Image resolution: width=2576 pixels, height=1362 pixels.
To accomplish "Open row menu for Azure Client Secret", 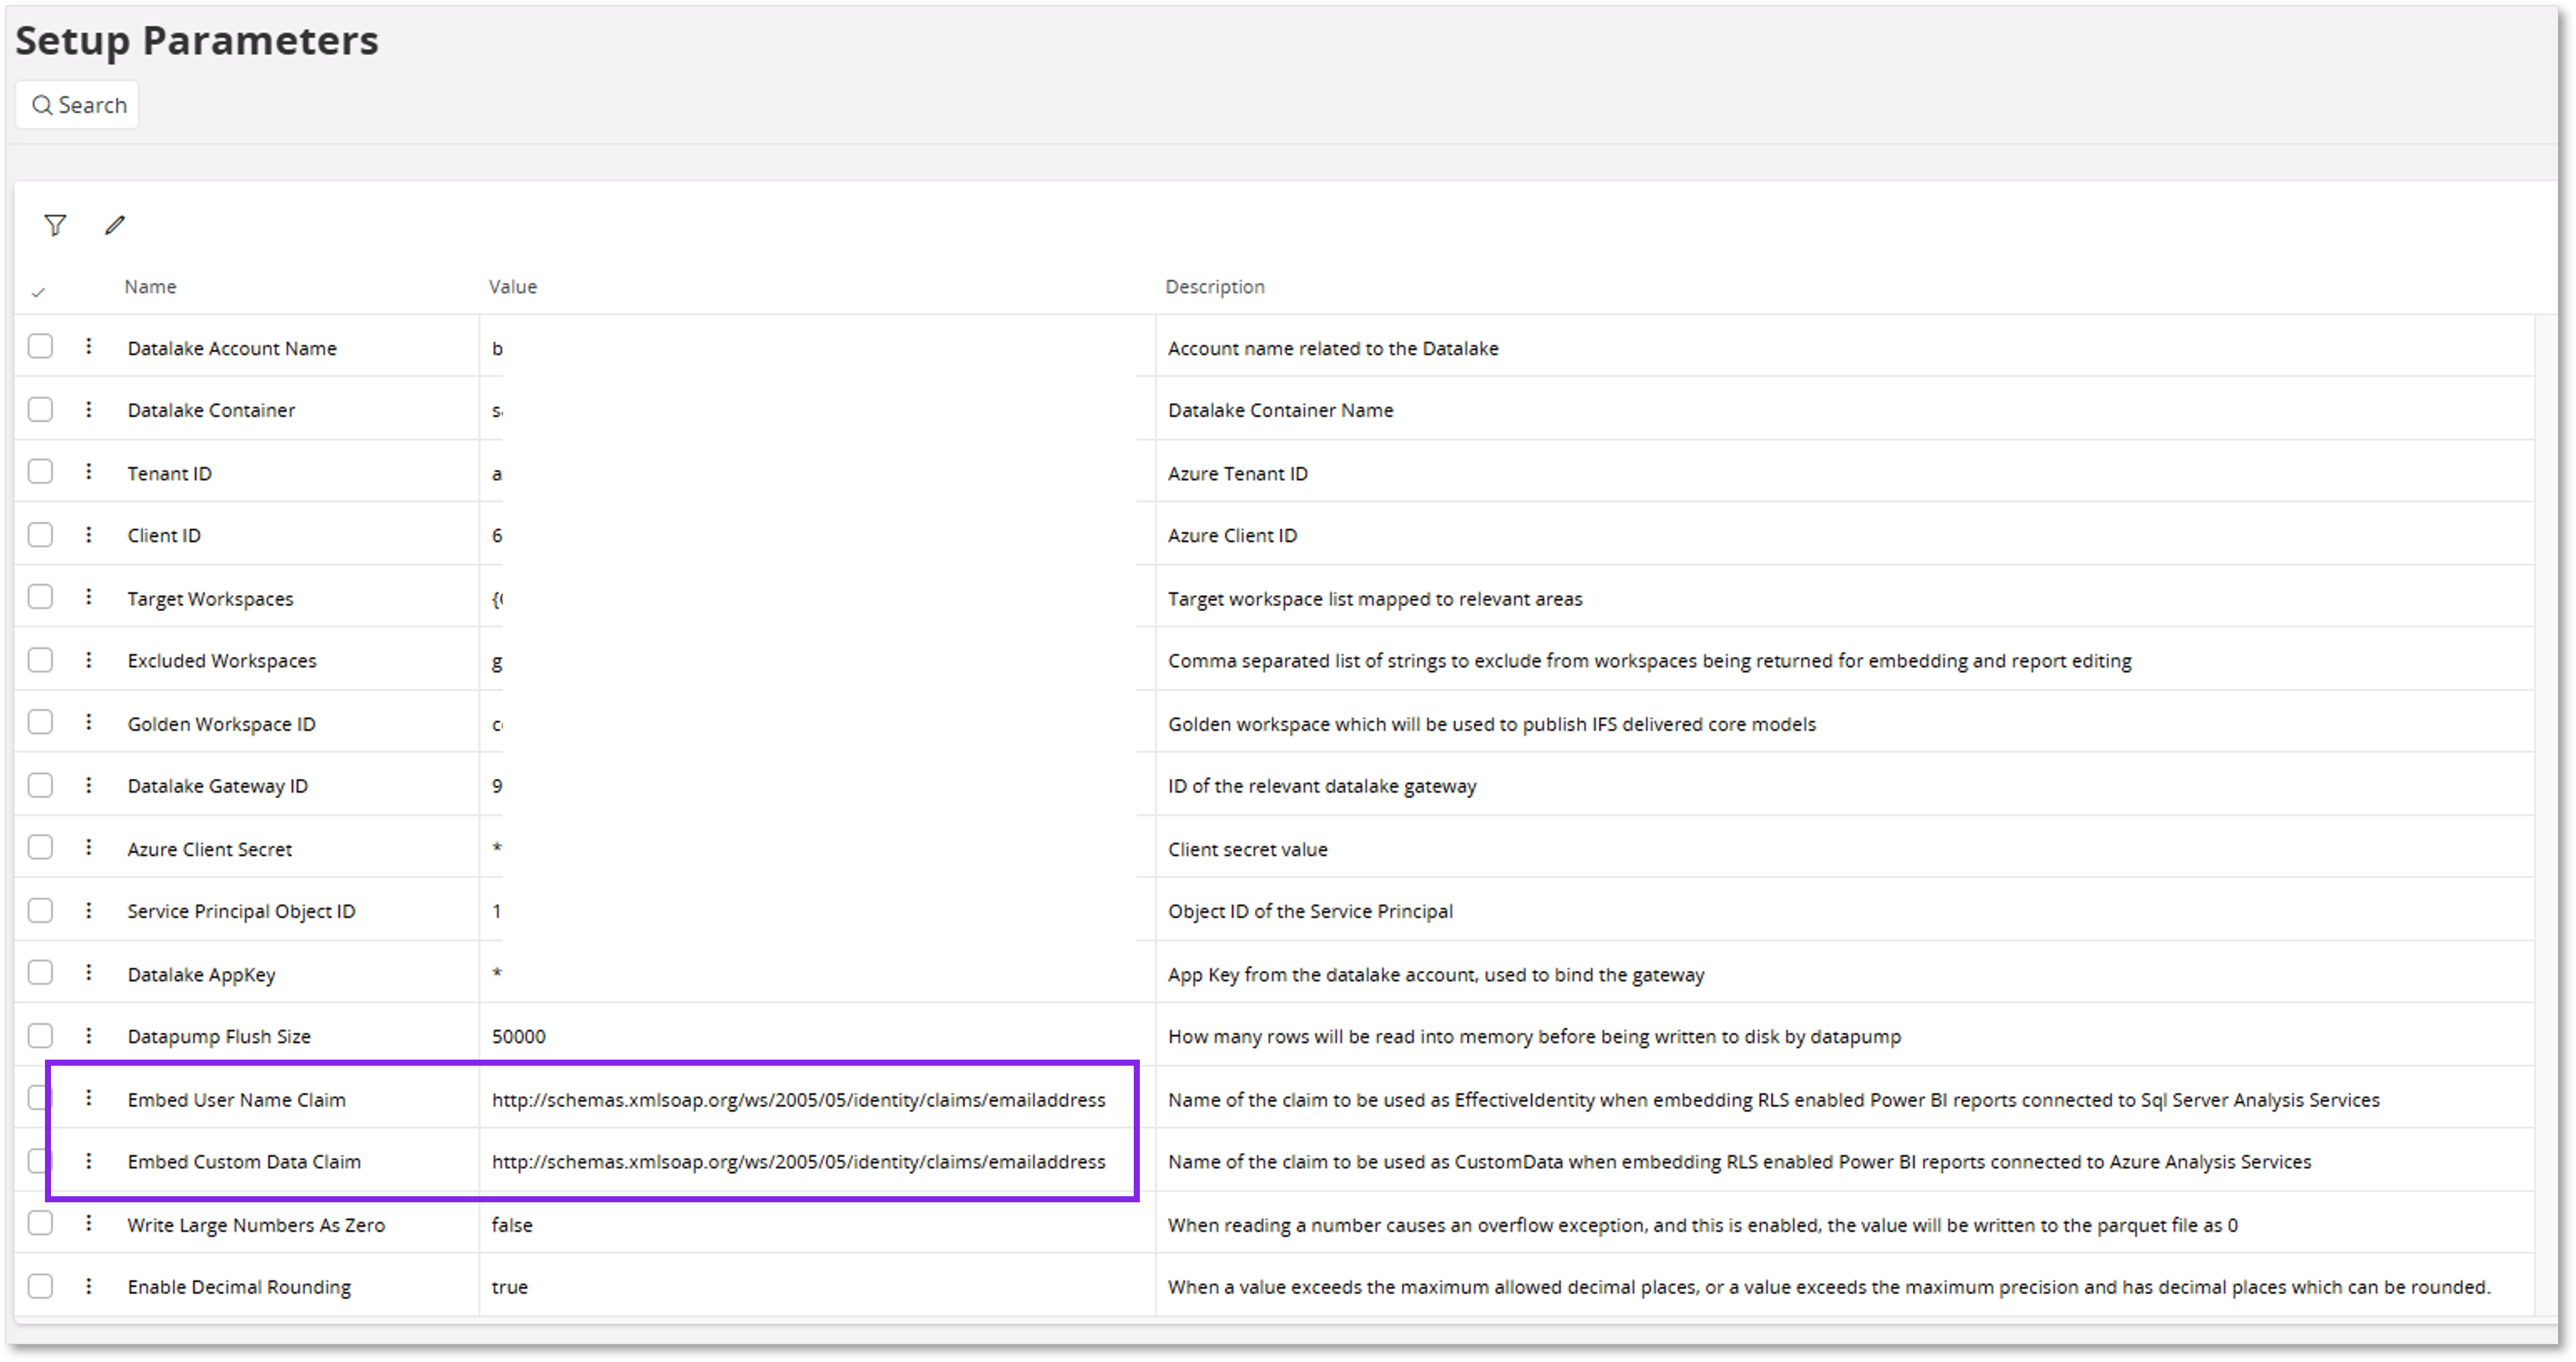I will pyautogui.click(x=89, y=847).
